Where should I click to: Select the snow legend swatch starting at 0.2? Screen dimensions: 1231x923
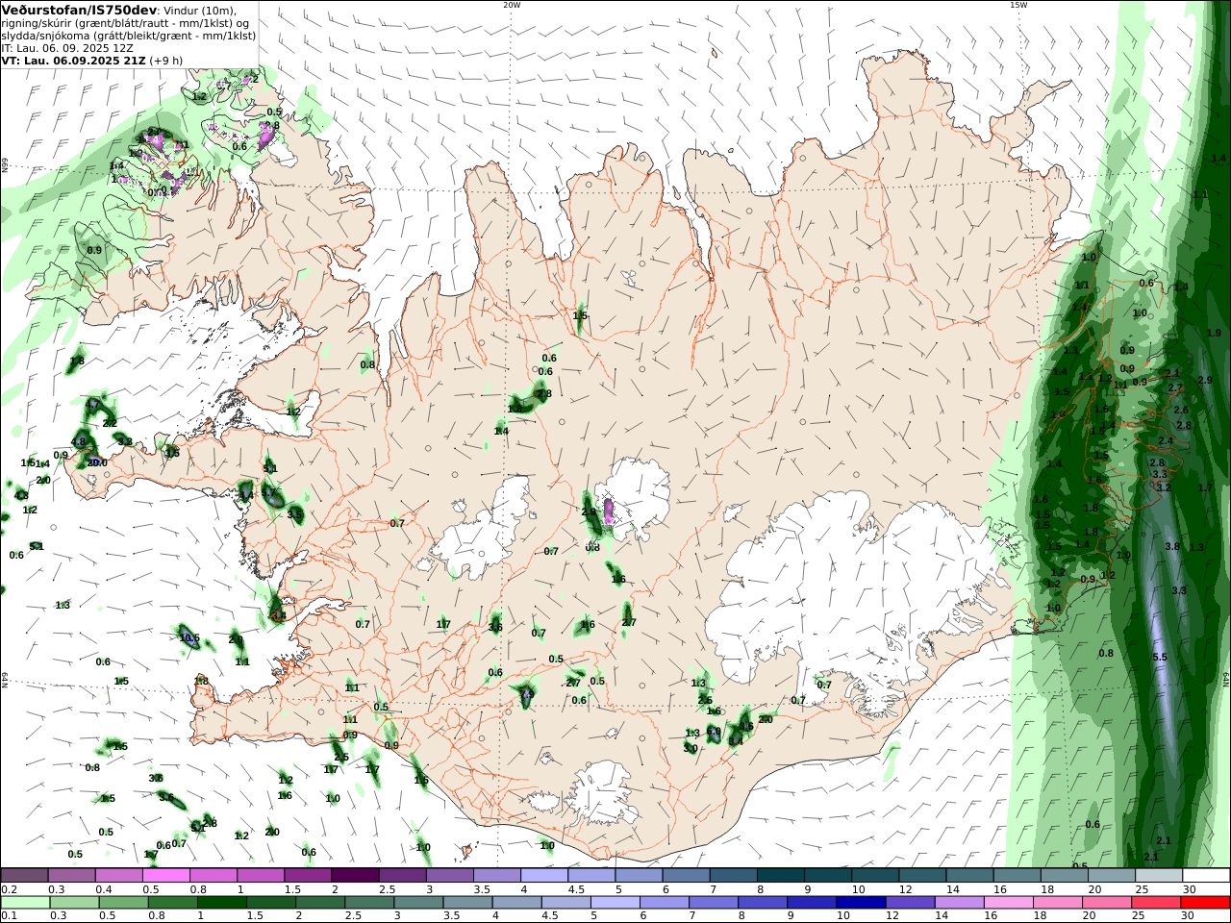(x=25, y=876)
